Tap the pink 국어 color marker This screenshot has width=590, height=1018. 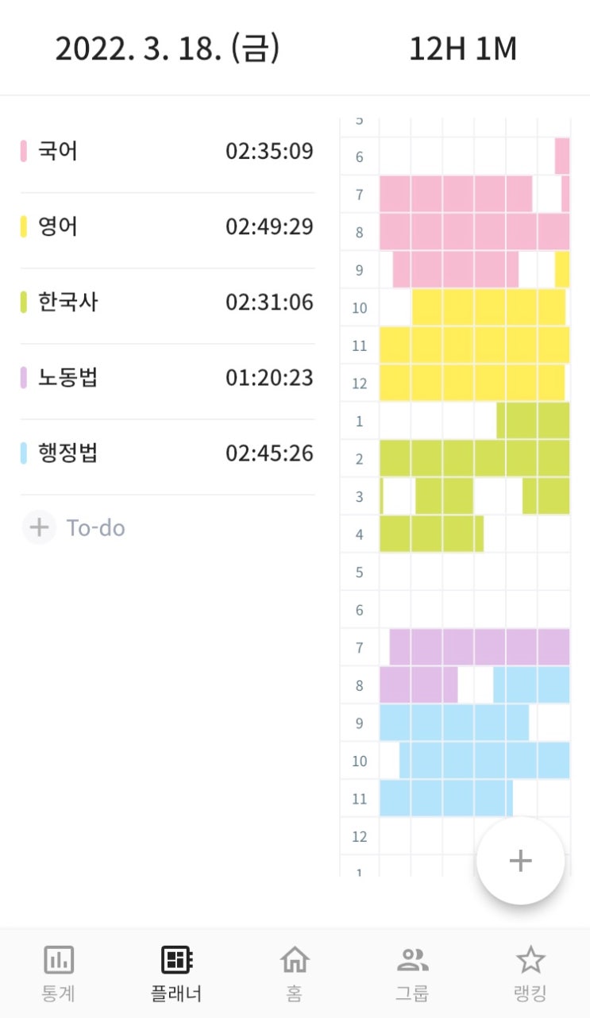pos(24,151)
